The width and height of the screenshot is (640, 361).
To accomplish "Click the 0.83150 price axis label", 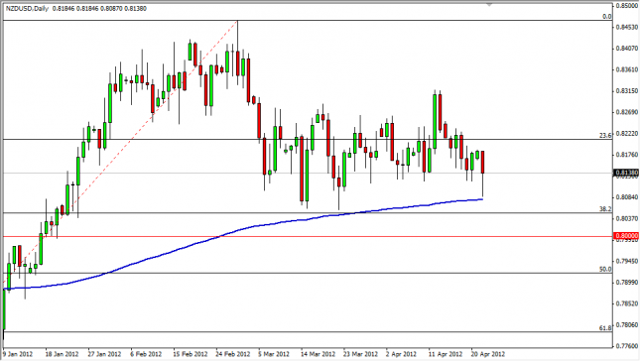I will [x=627, y=91].
